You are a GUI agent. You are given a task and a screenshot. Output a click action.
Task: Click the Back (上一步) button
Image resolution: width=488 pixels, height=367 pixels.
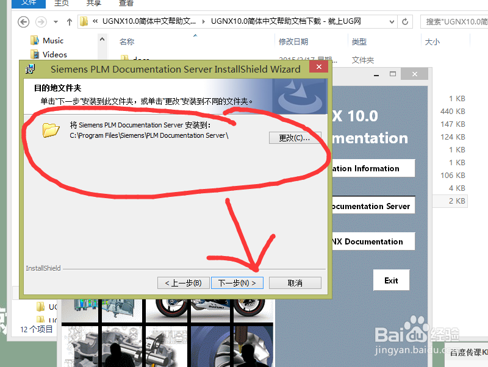[184, 283]
